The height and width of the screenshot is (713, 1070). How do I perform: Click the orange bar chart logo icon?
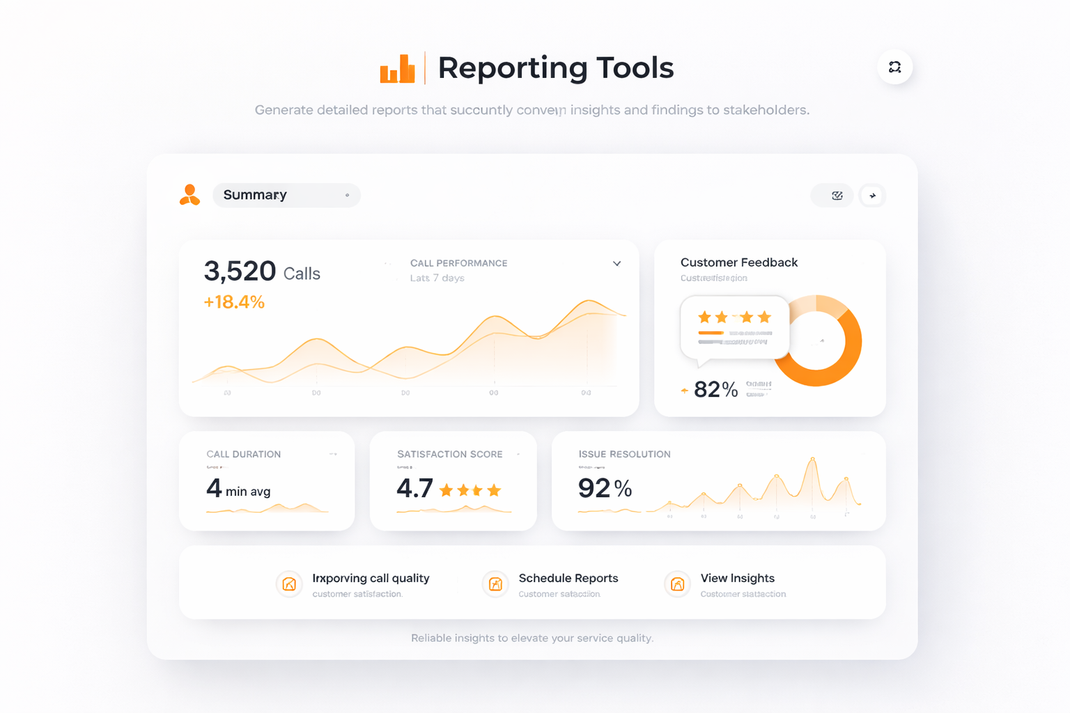[398, 68]
